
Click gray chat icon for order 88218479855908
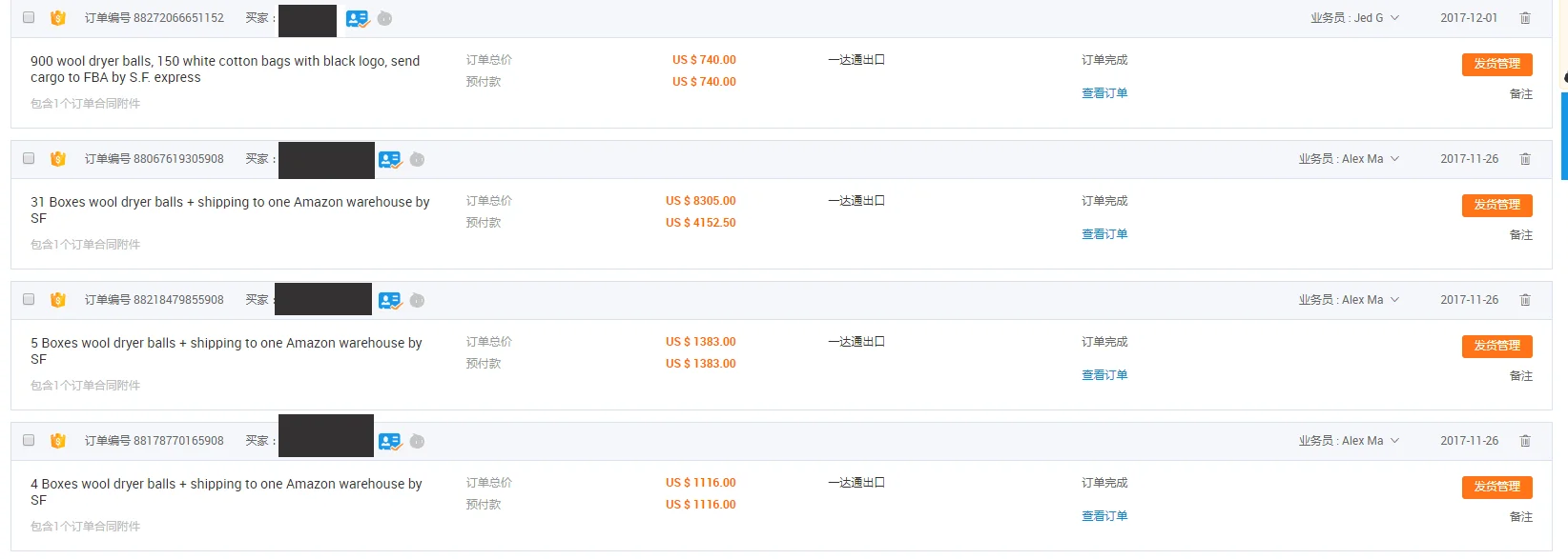[x=417, y=300]
